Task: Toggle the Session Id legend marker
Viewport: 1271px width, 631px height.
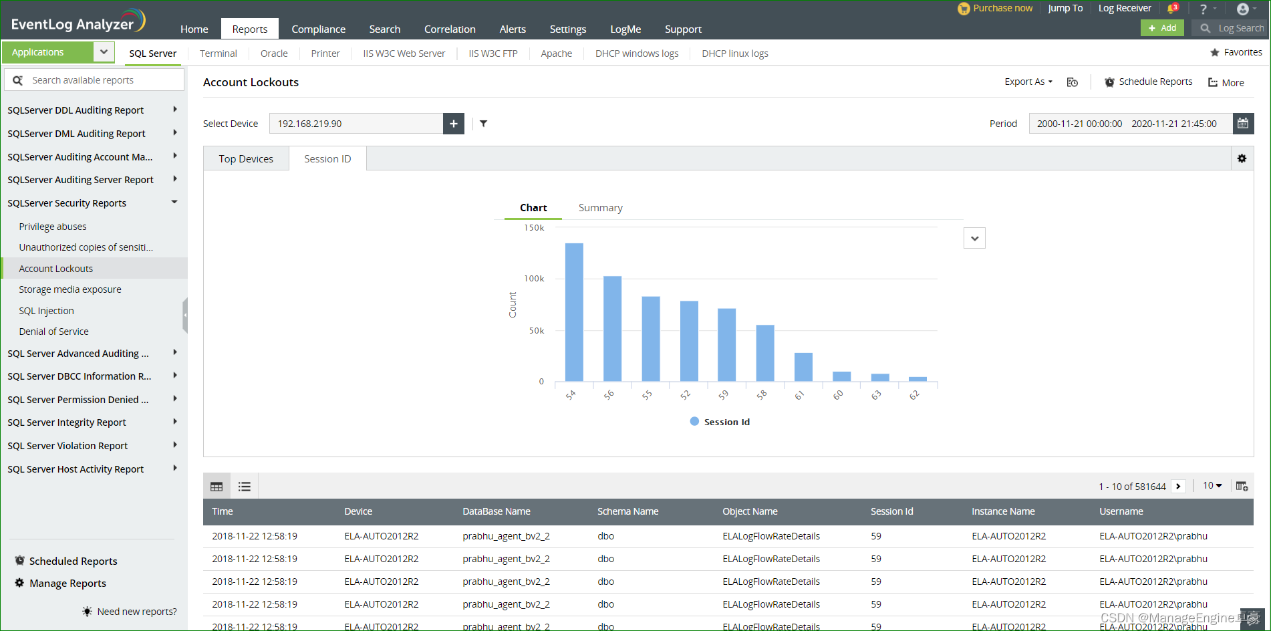Action: (x=694, y=422)
